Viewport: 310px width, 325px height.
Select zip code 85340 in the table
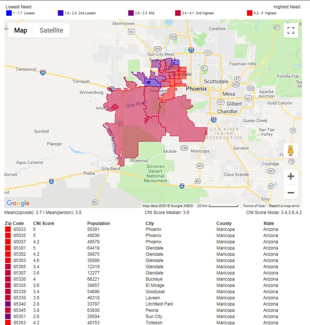(20, 304)
